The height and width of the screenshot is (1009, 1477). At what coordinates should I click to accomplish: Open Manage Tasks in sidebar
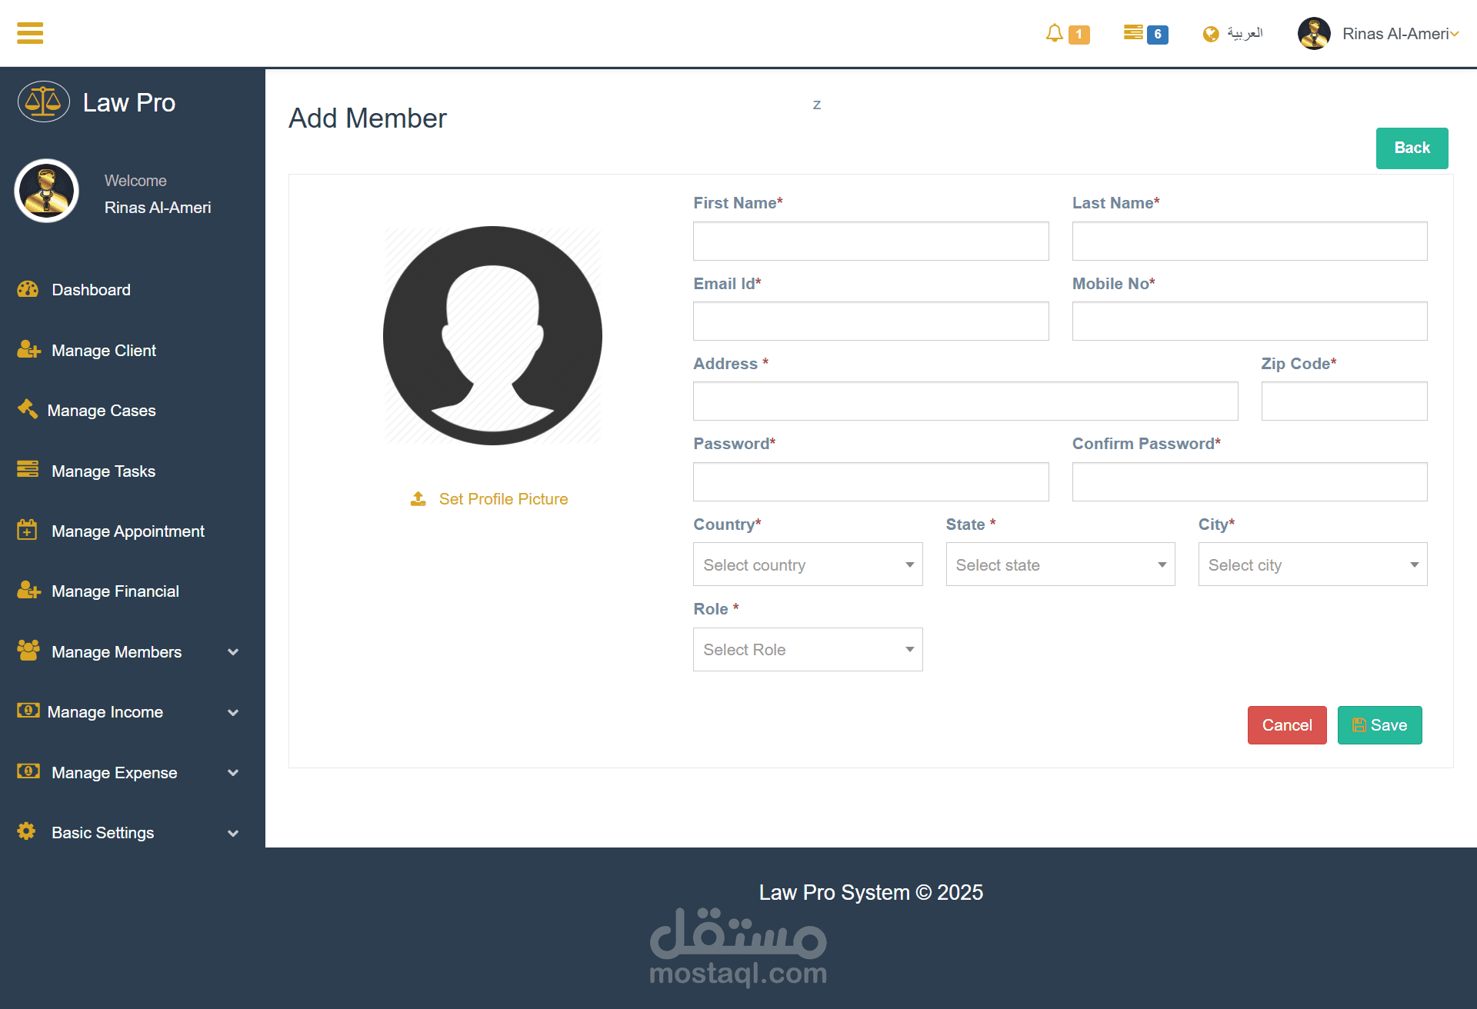103,471
